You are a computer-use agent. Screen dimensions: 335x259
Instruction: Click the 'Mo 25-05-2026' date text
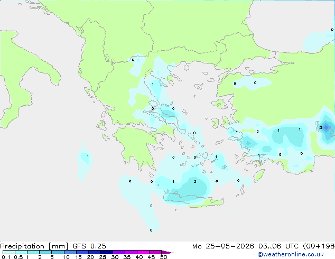click(x=223, y=246)
